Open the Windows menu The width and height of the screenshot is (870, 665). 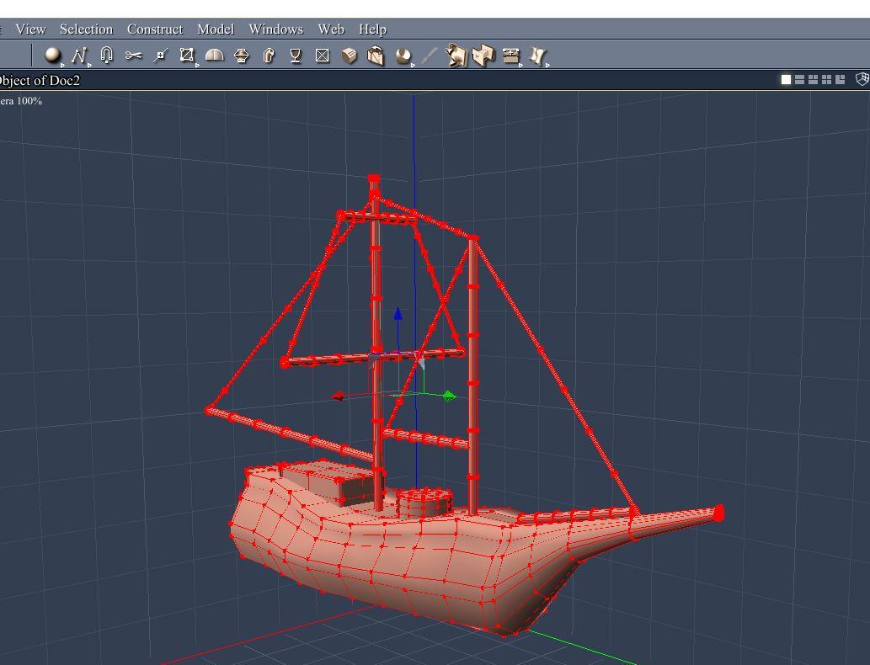(x=275, y=29)
